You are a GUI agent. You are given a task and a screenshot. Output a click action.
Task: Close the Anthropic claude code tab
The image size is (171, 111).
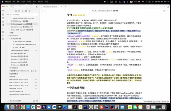[x=62, y=7]
